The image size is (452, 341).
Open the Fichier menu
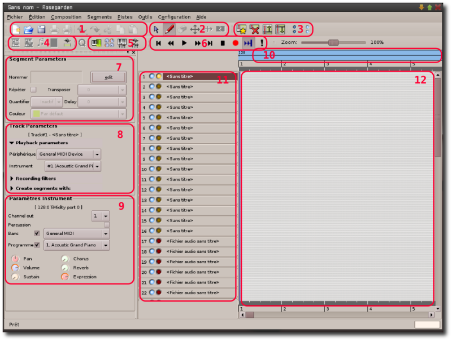pos(15,17)
